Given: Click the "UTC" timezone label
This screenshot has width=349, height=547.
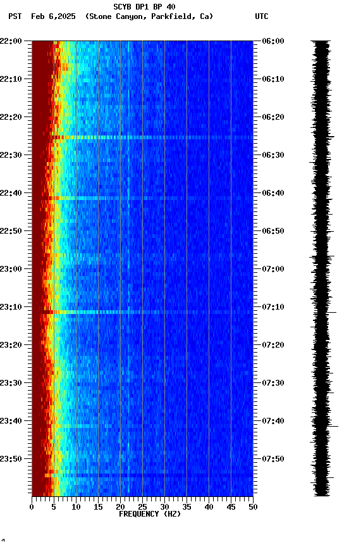Looking at the screenshot, I should point(262,16).
